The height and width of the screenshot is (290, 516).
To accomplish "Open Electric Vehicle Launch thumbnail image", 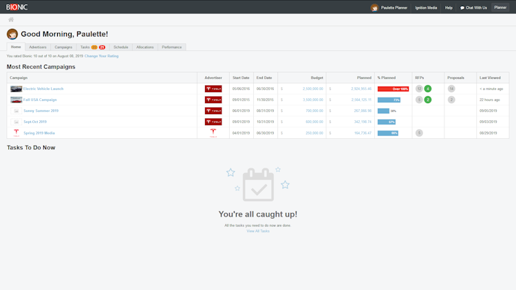I will click(x=16, y=89).
